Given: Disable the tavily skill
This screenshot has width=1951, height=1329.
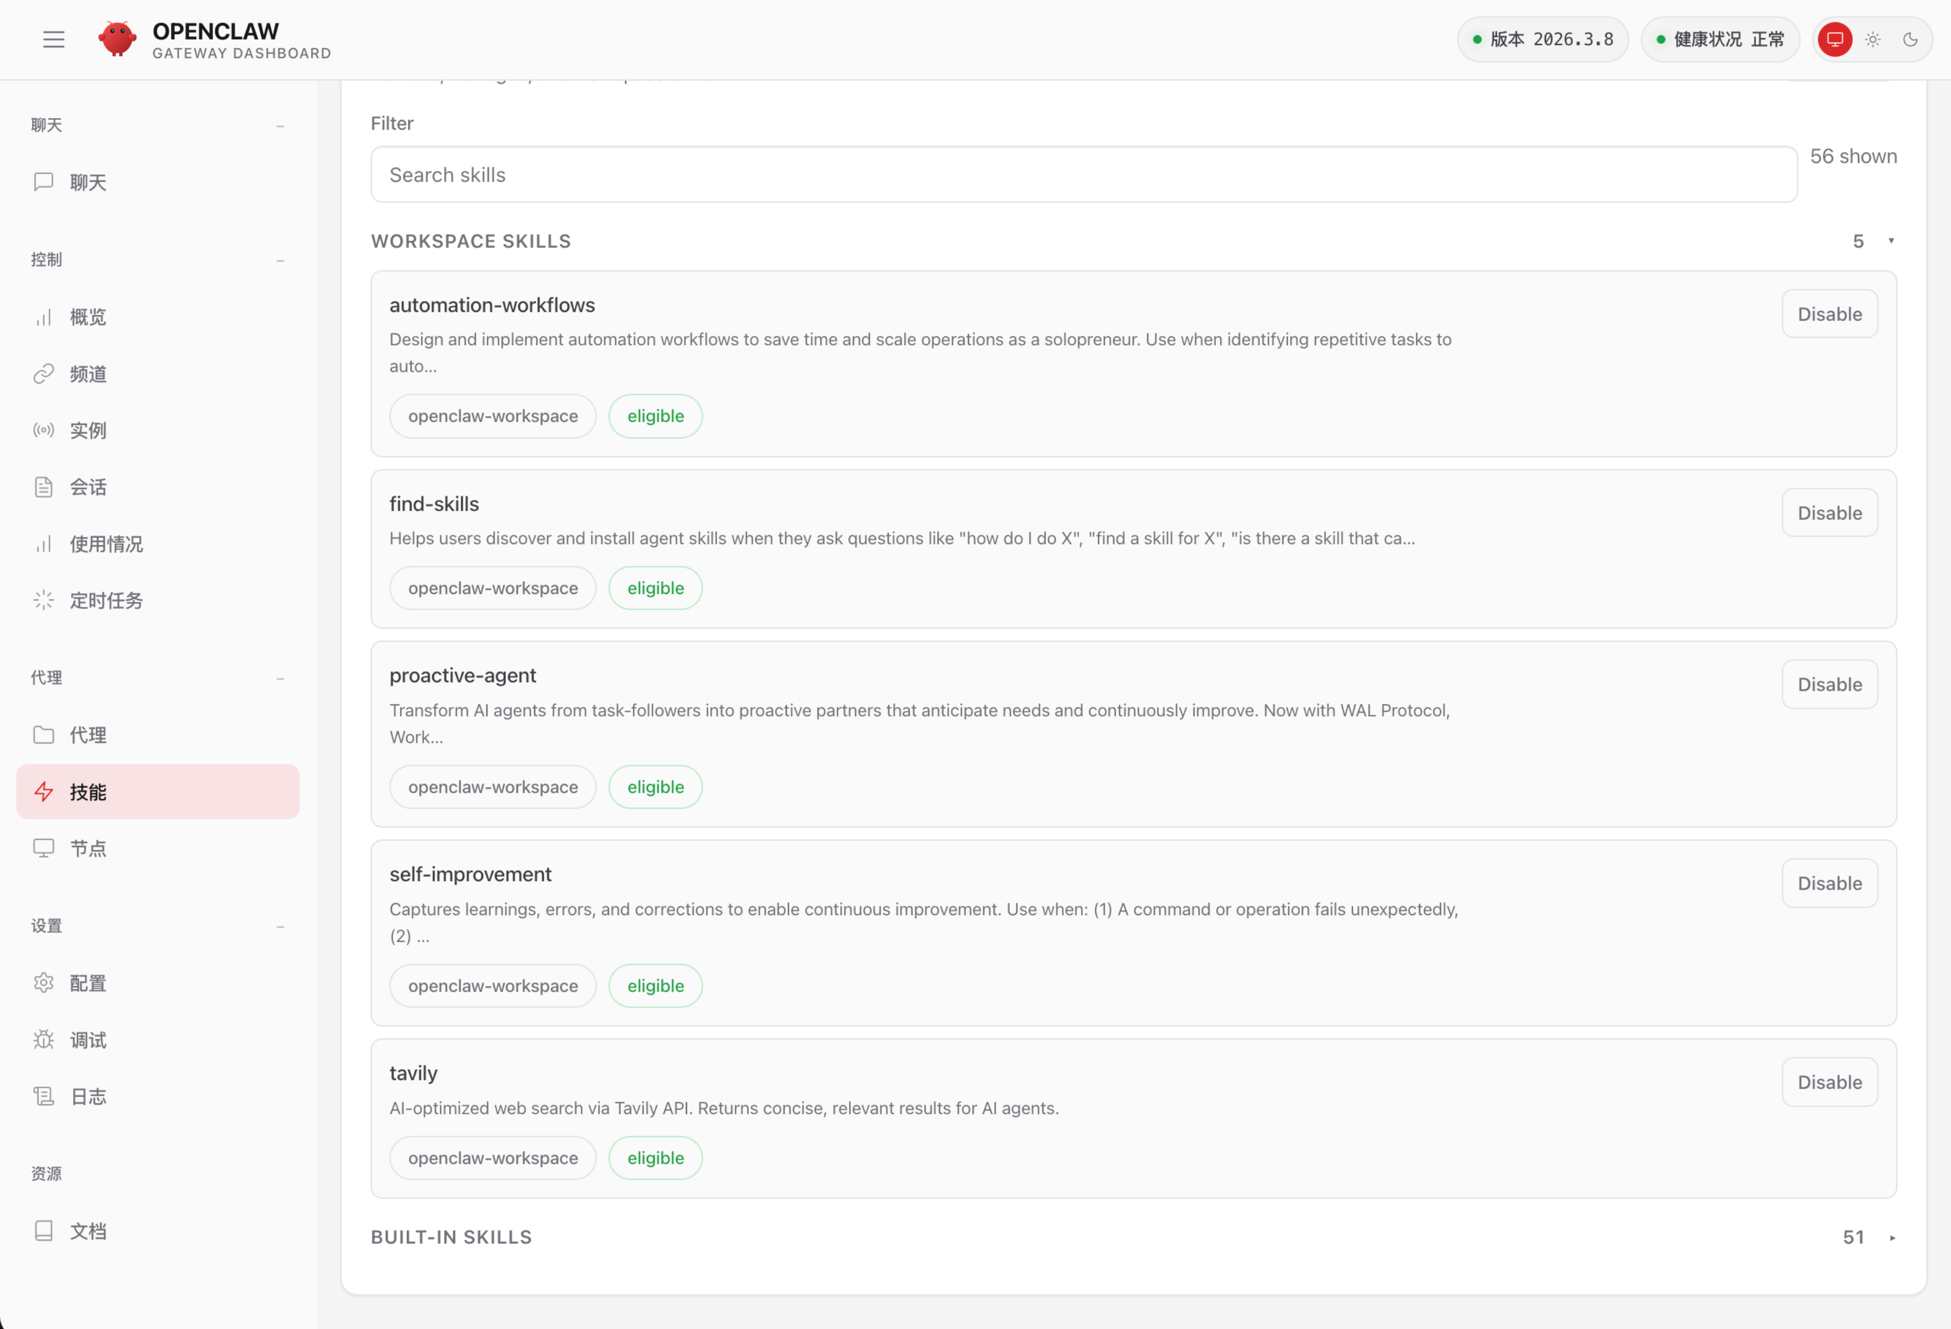Looking at the screenshot, I should (1830, 1082).
